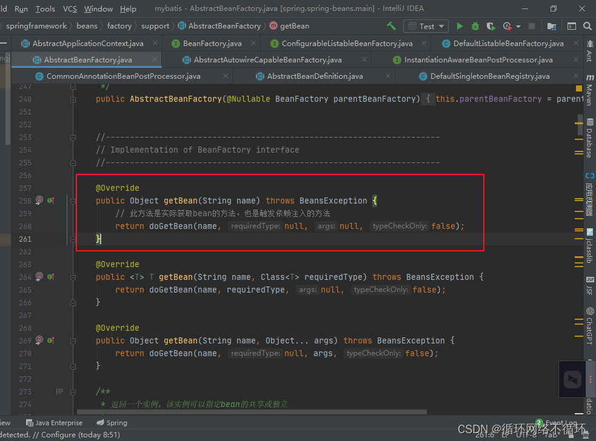Screen dimensions: 596x441
Task: Start debugging using the bug icon
Action: coord(475,27)
